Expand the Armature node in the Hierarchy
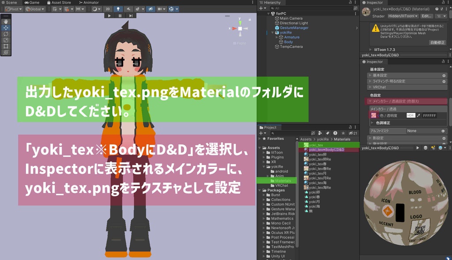 pos(277,37)
